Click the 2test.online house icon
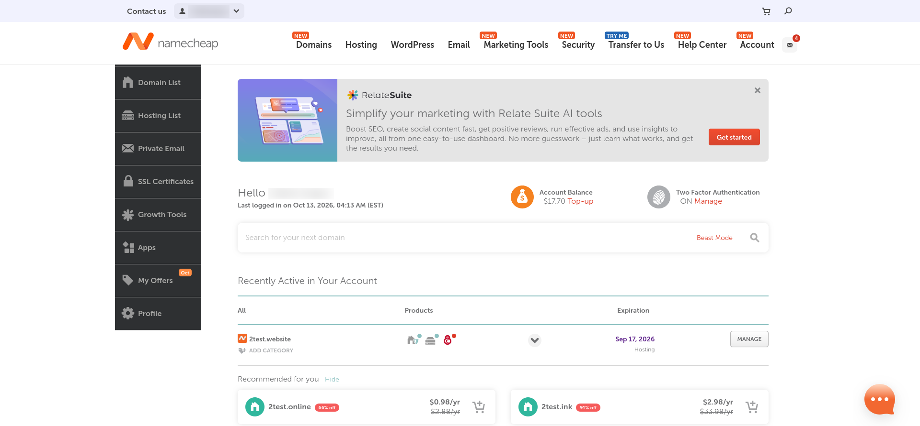920x426 pixels. pos(255,407)
